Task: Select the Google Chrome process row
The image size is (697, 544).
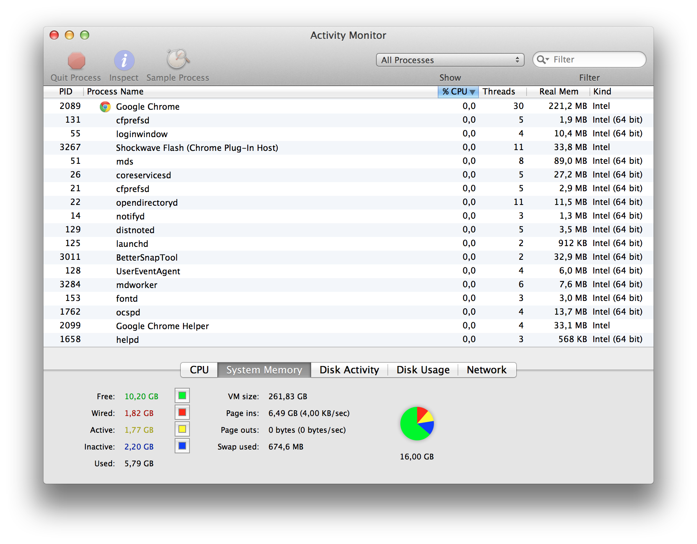Action: click(348, 107)
